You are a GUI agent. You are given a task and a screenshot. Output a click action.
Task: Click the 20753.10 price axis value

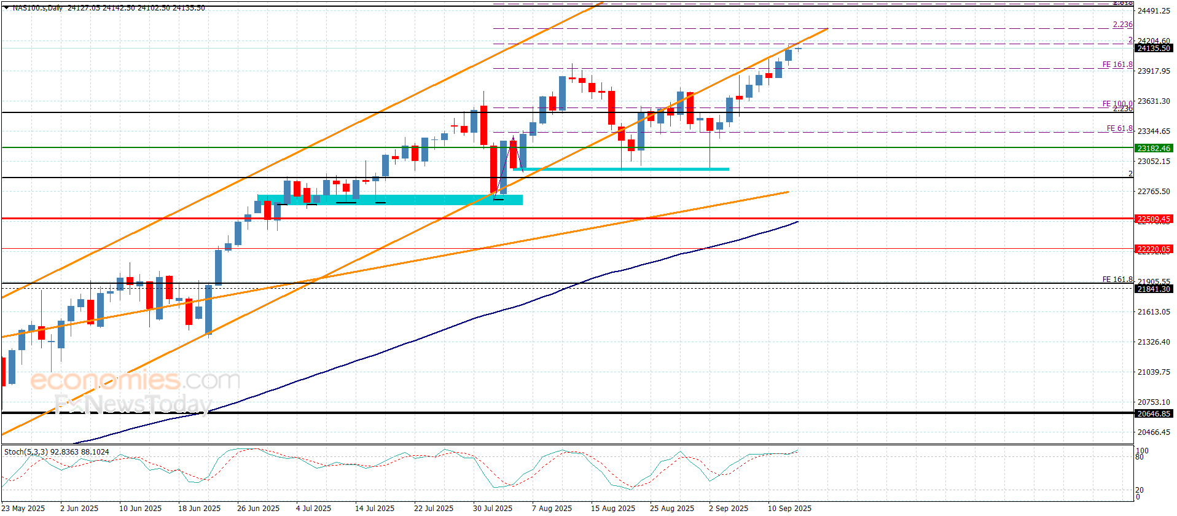coord(1154,402)
